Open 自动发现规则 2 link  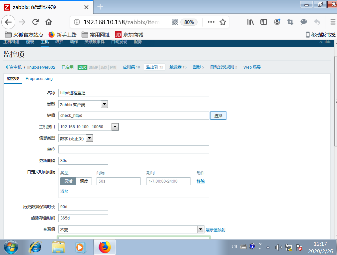click(223, 67)
